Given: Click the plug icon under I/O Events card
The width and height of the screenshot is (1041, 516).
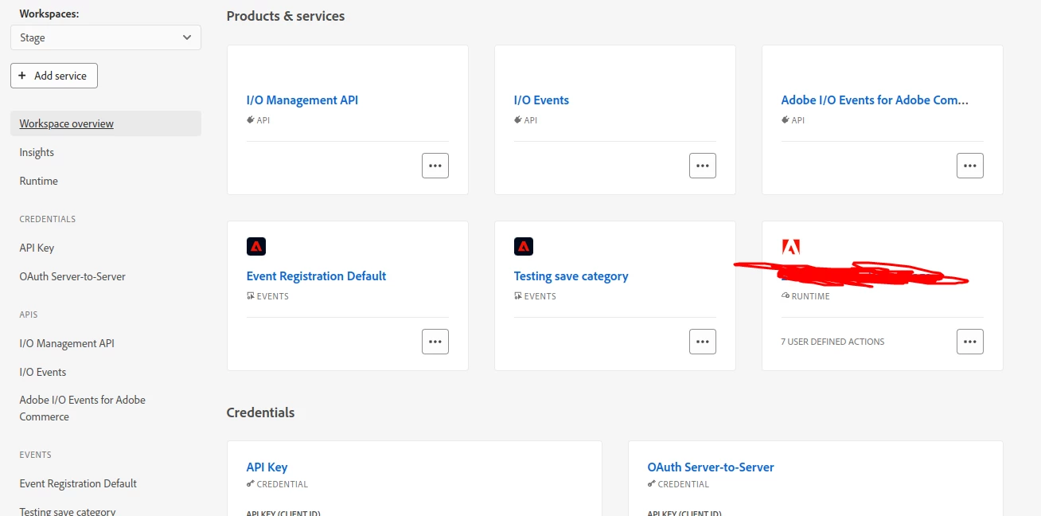Looking at the screenshot, I should (518, 120).
